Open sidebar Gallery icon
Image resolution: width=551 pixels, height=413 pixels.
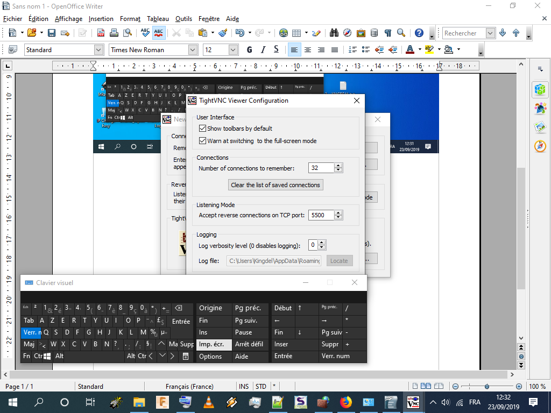[x=540, y=127]
